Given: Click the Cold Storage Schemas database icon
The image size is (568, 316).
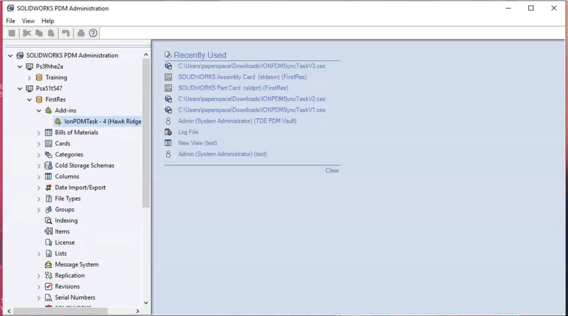Looking at the screenshot, I should point(49,165).
